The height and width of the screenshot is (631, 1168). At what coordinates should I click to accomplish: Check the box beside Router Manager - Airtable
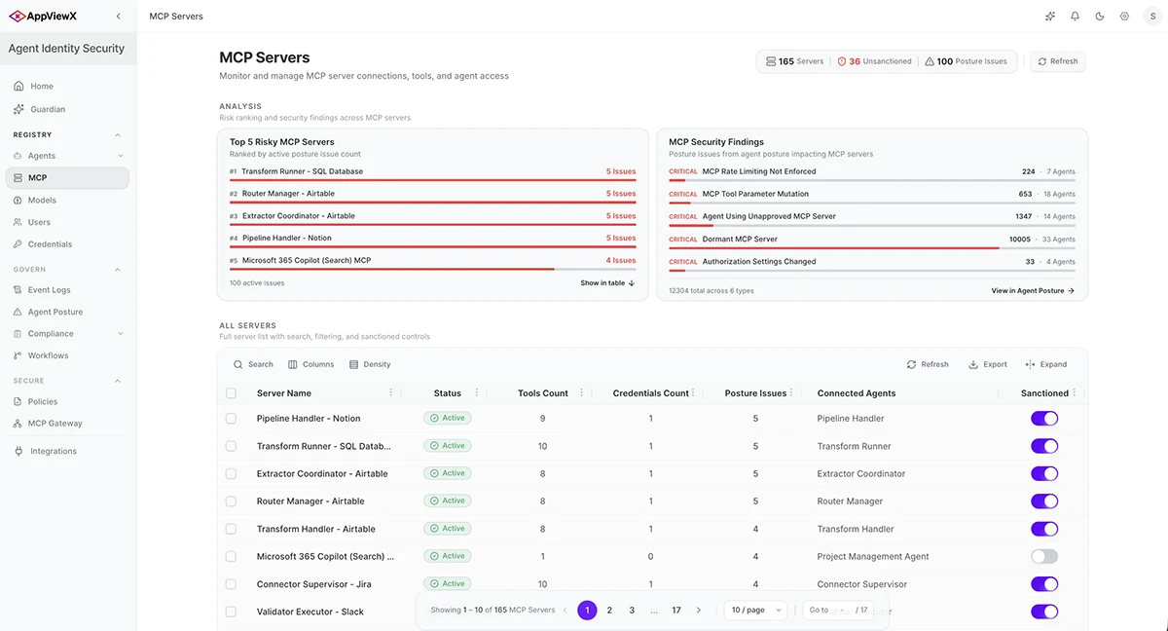click(x=231, y=501)
